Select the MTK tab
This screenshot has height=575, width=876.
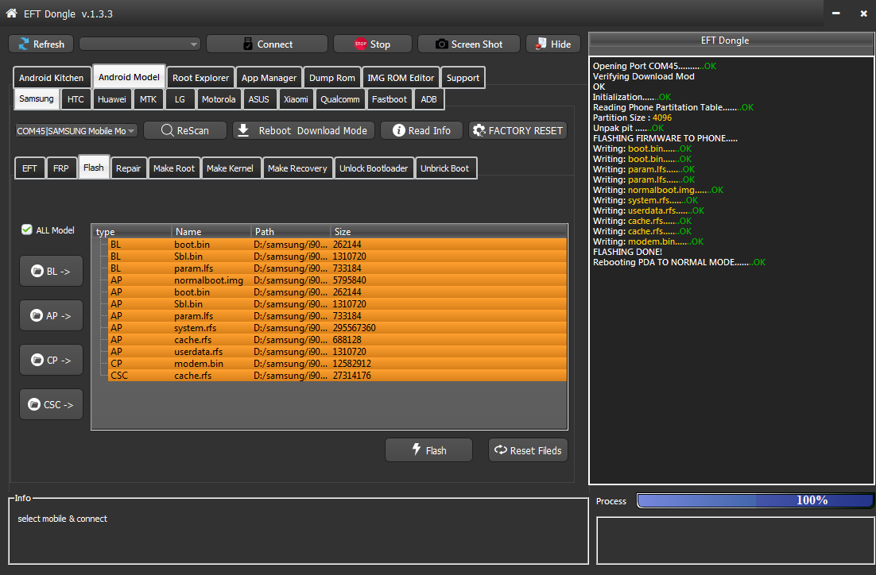148,99
